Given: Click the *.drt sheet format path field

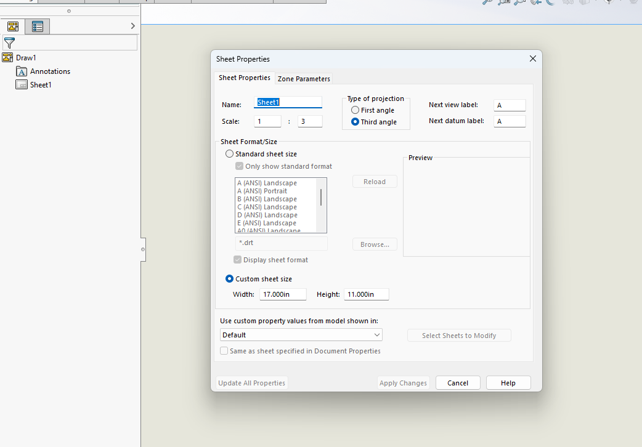Looking at the screenshot, I should click(x=282, y=243).
